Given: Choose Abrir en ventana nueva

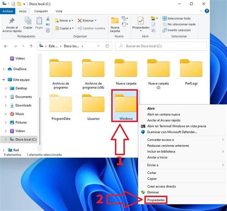Looking at the screenshot, I should click(x=164, y=114).
